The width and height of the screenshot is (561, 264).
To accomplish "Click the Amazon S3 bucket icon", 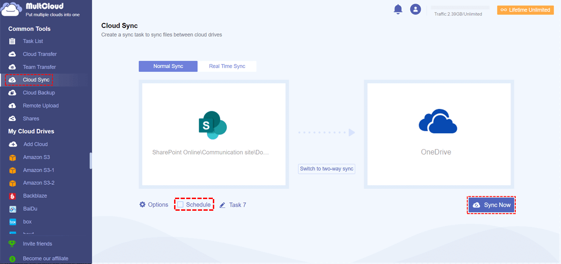I will (13, 157).
